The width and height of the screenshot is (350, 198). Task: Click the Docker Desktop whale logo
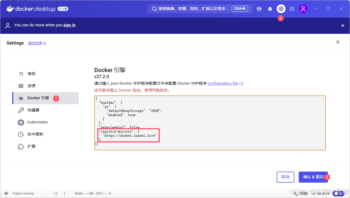tap(10, 9)
